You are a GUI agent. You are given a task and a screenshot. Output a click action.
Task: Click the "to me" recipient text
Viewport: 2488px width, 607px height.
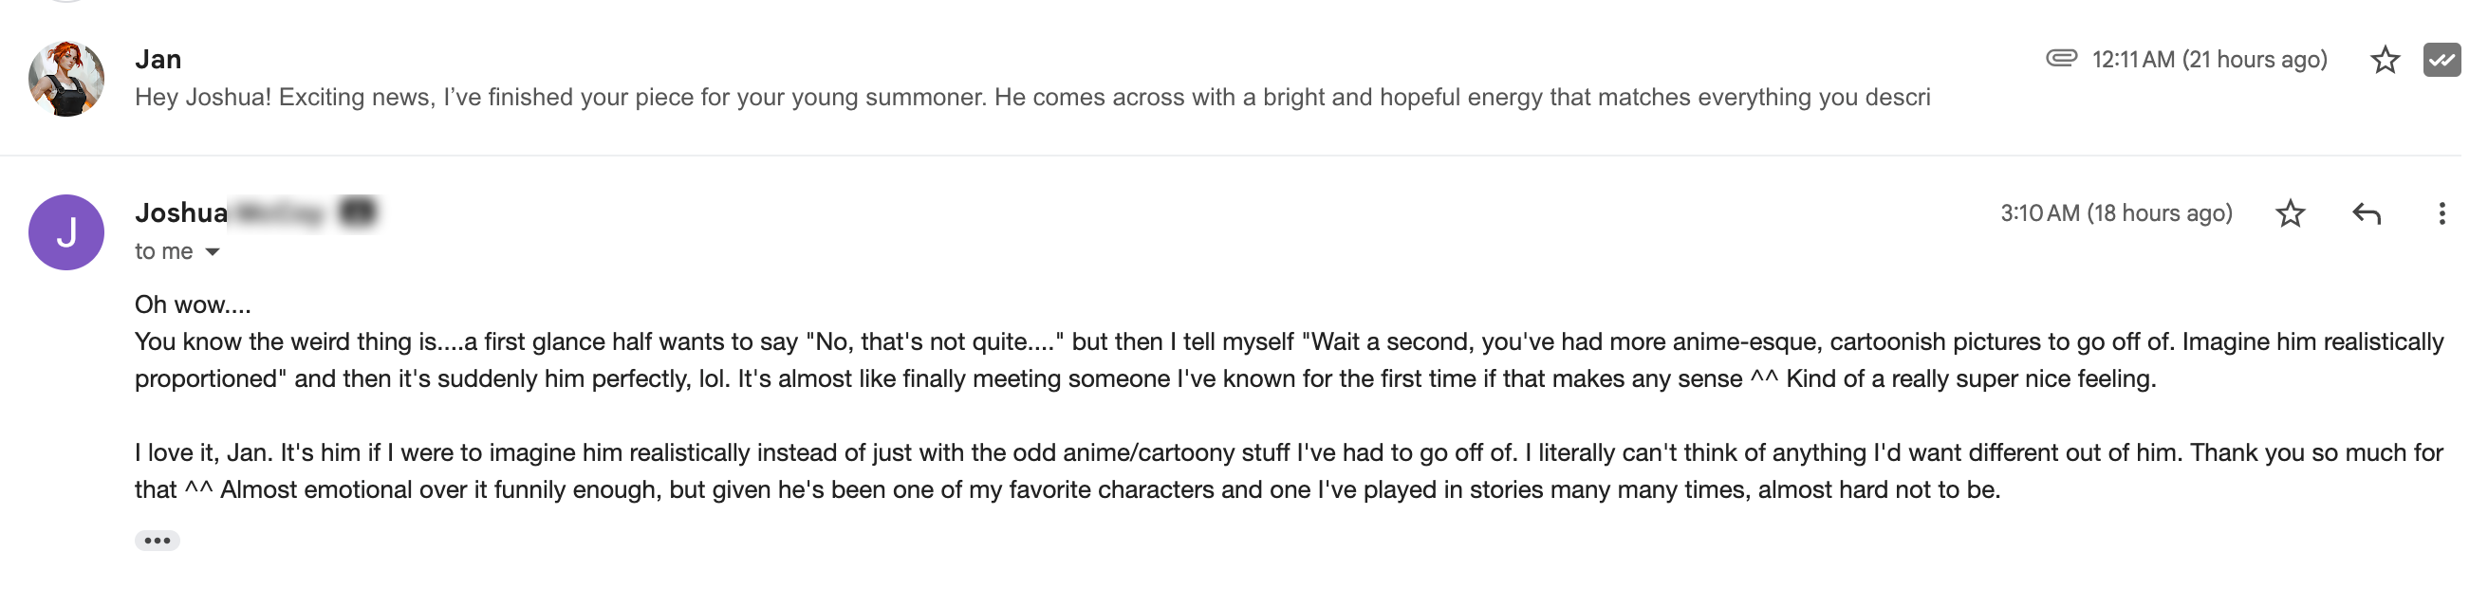(163, 252)
